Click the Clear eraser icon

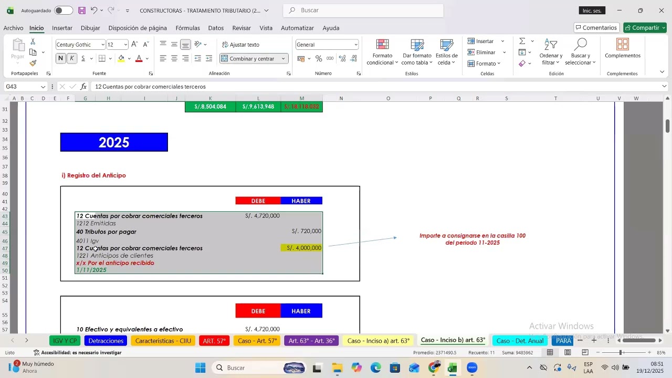click(x=522, y=64)
